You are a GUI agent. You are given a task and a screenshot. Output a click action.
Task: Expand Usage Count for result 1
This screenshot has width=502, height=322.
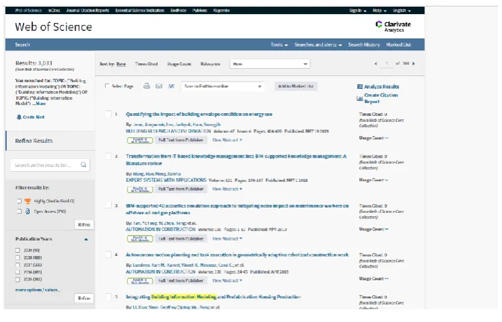click(373, 138)
